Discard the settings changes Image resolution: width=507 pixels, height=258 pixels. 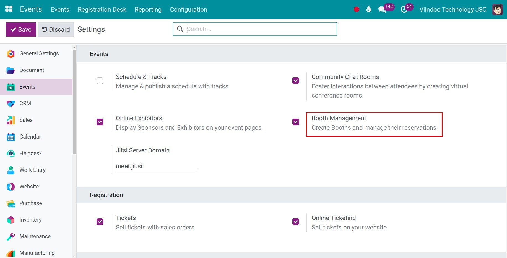tap(56, 29)
